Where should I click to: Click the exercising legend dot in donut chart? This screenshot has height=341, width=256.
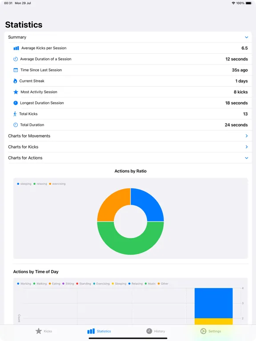pyautogui.click(x=50, y=184)
